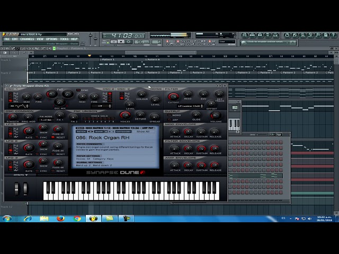Screen dimensions: 339x254
Task: Click the green play button beside Playlist title
Action: [54, 49]
